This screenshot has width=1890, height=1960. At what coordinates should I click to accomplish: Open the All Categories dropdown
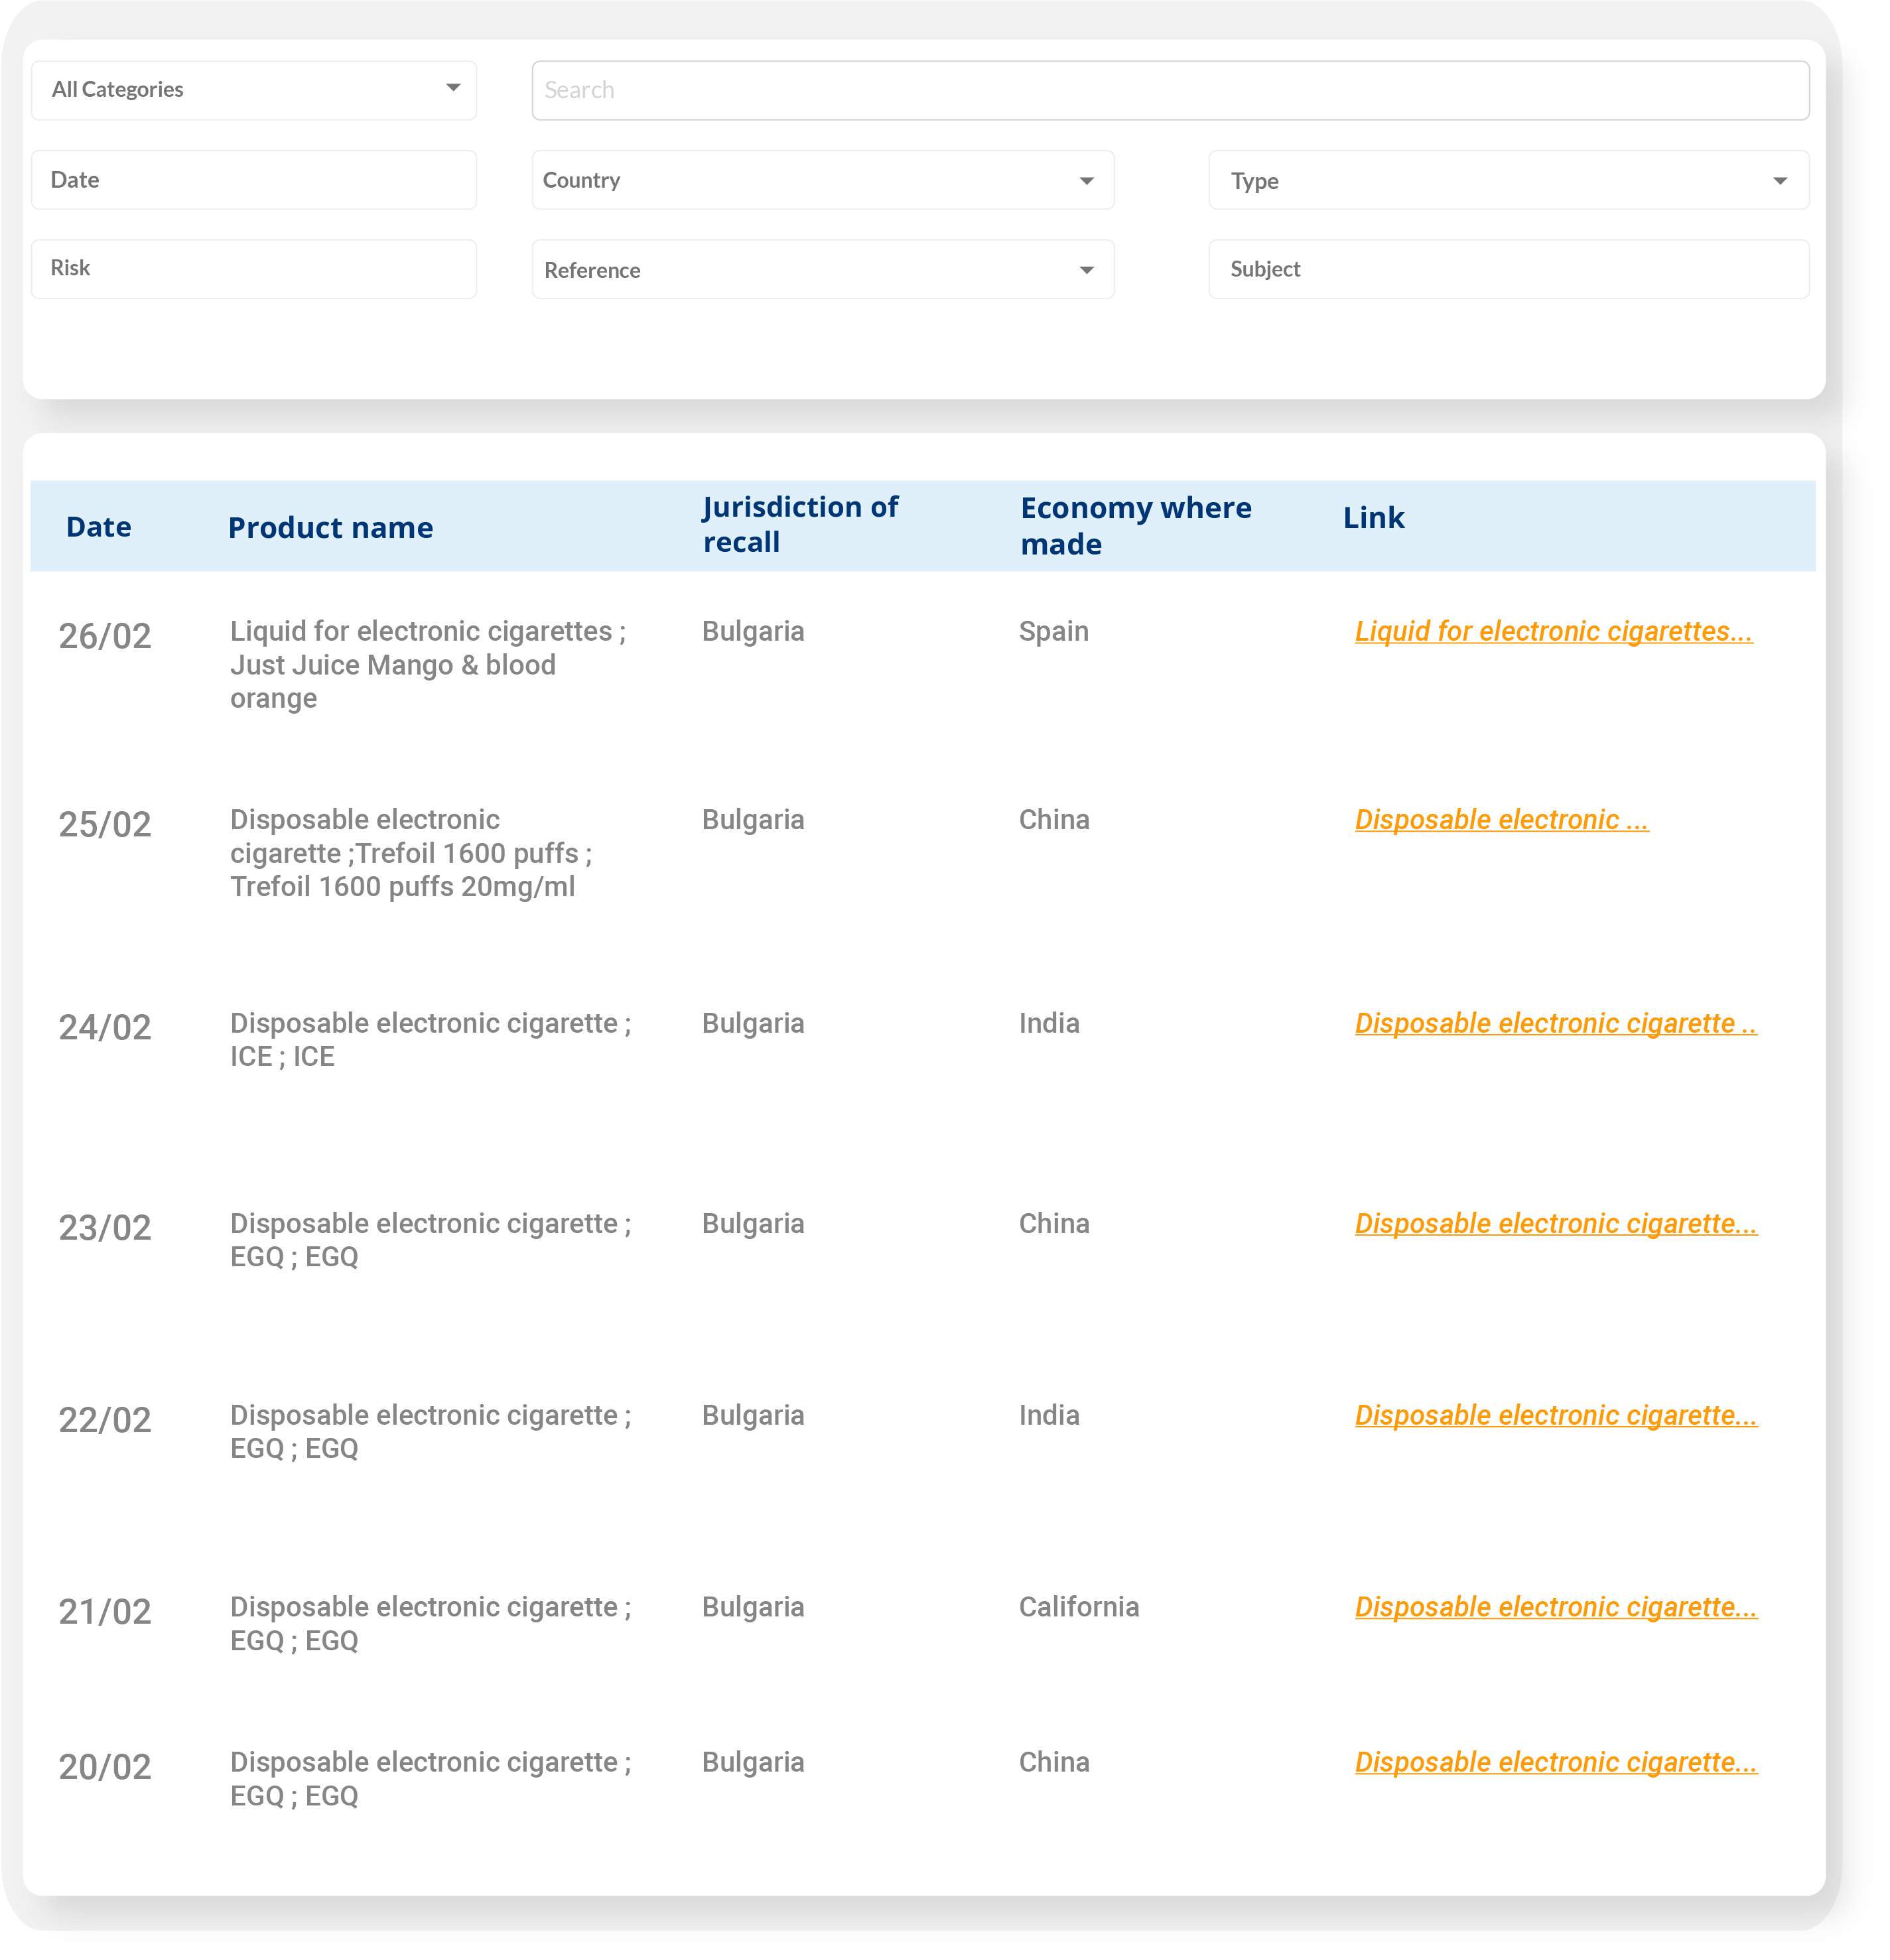254,90
